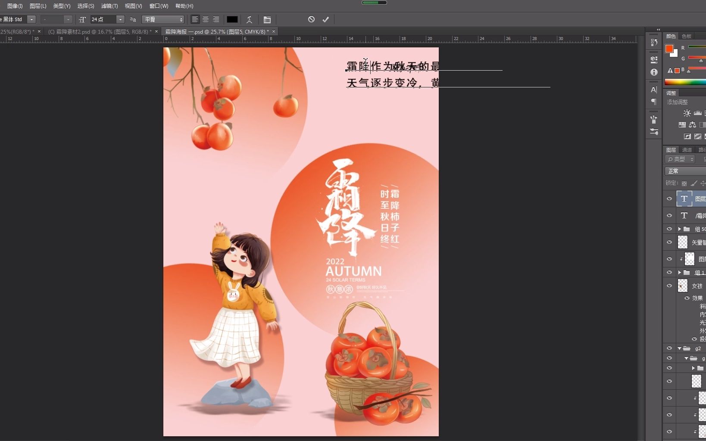This screenshot has height=441, width=706.
Task: Toggle drop shadow effect eye on 女孩
Action: (x=694, y=339)
